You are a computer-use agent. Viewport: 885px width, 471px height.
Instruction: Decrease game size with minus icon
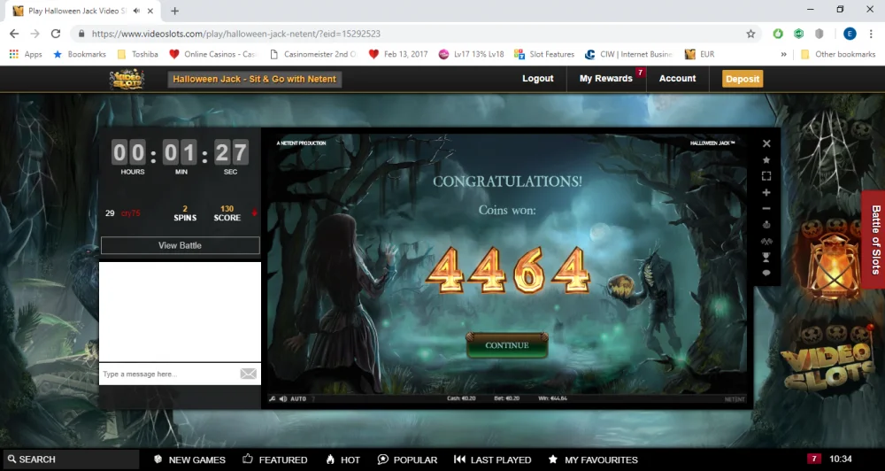766,208
